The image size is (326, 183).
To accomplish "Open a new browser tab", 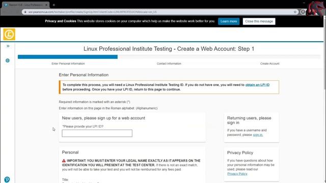I will [x=54, y=5].
